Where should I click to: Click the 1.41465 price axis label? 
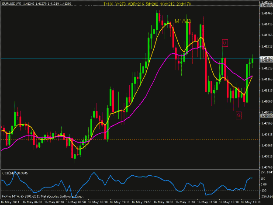pos(267,13)
